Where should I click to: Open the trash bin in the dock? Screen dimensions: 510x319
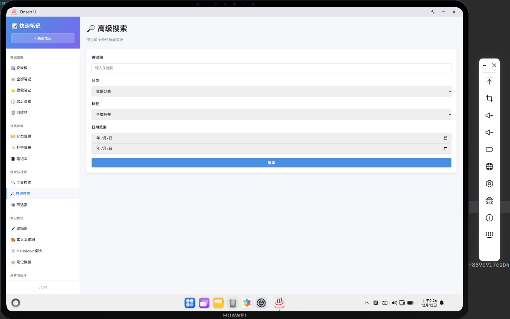233,303
